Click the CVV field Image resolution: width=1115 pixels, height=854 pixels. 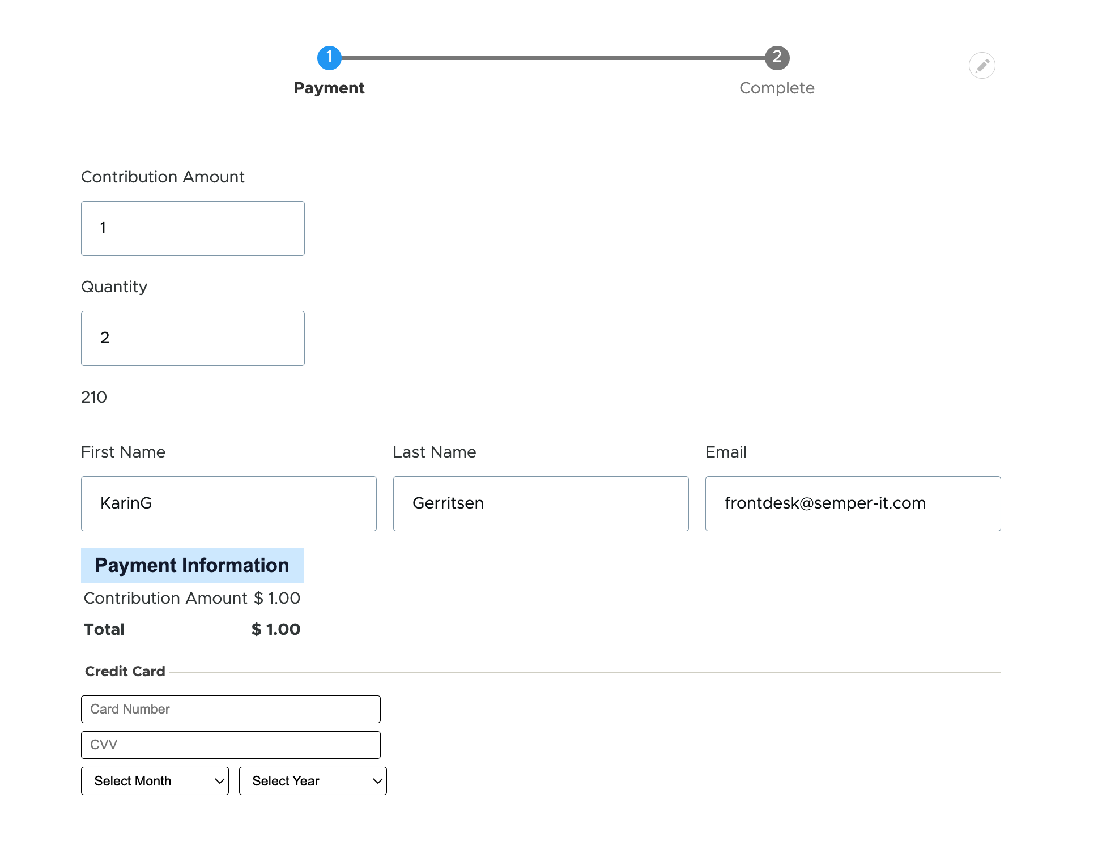point(231,745)
